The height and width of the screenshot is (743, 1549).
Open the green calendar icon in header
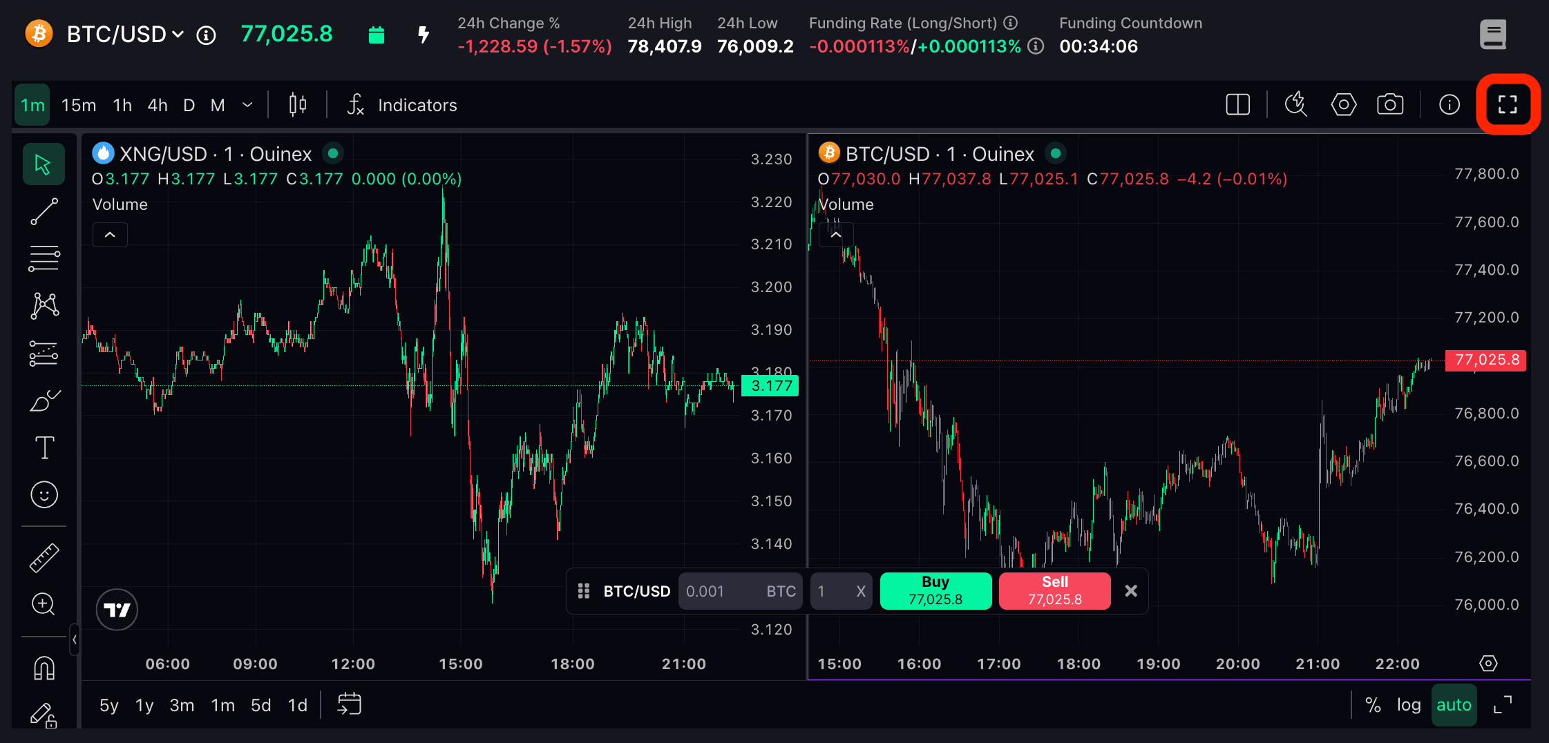pyautogui.click(x=377, y=35)
